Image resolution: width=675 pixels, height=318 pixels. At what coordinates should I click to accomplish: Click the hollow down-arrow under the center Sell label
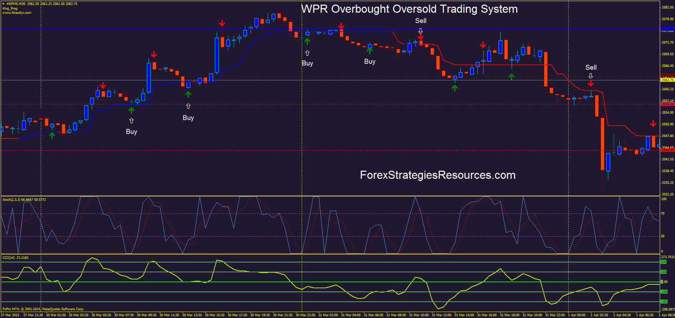tap(421, 31)
